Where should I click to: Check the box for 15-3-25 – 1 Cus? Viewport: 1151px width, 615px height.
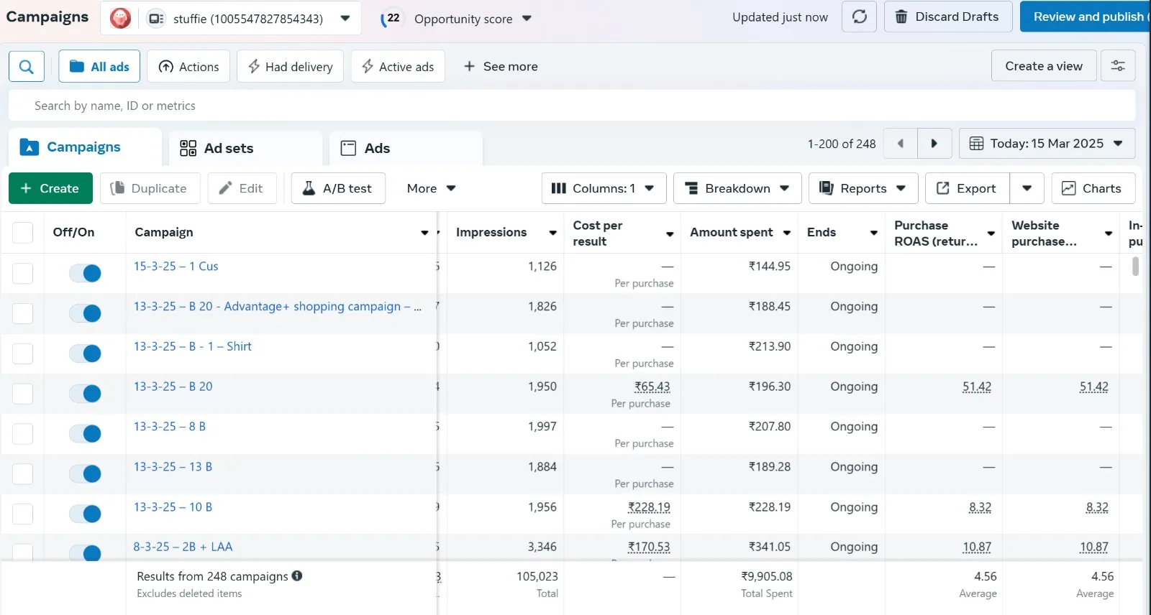click(x=22, y=273)
